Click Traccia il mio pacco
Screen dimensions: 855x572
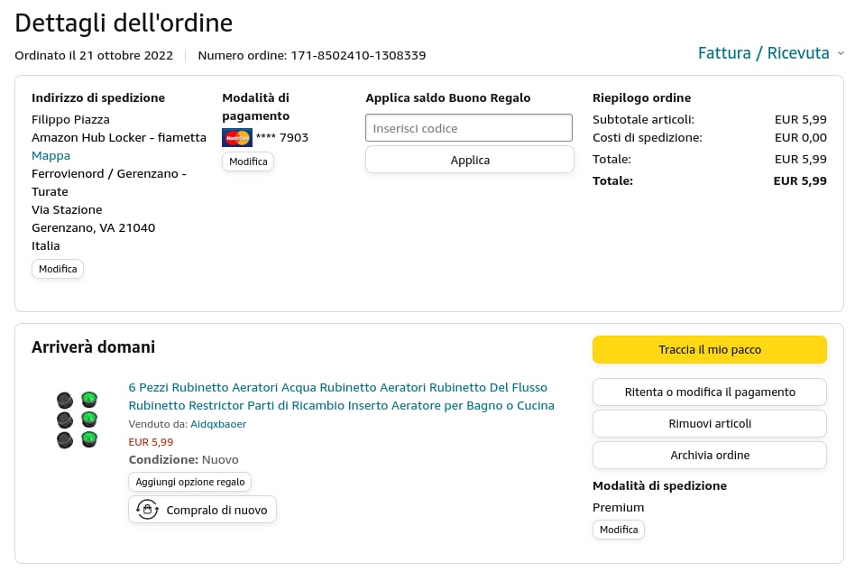coord(709,349)
